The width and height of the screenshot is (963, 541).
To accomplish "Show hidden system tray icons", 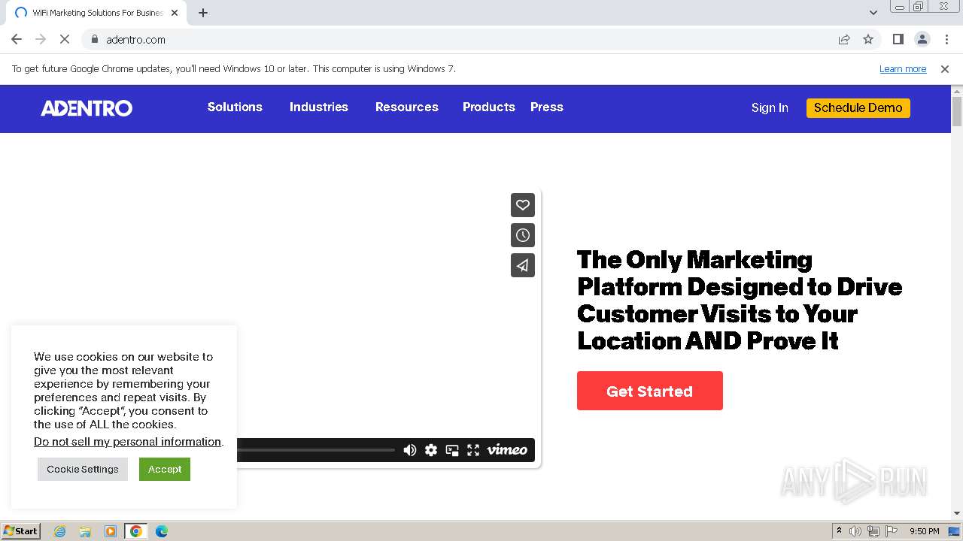I will click(839, 531).
